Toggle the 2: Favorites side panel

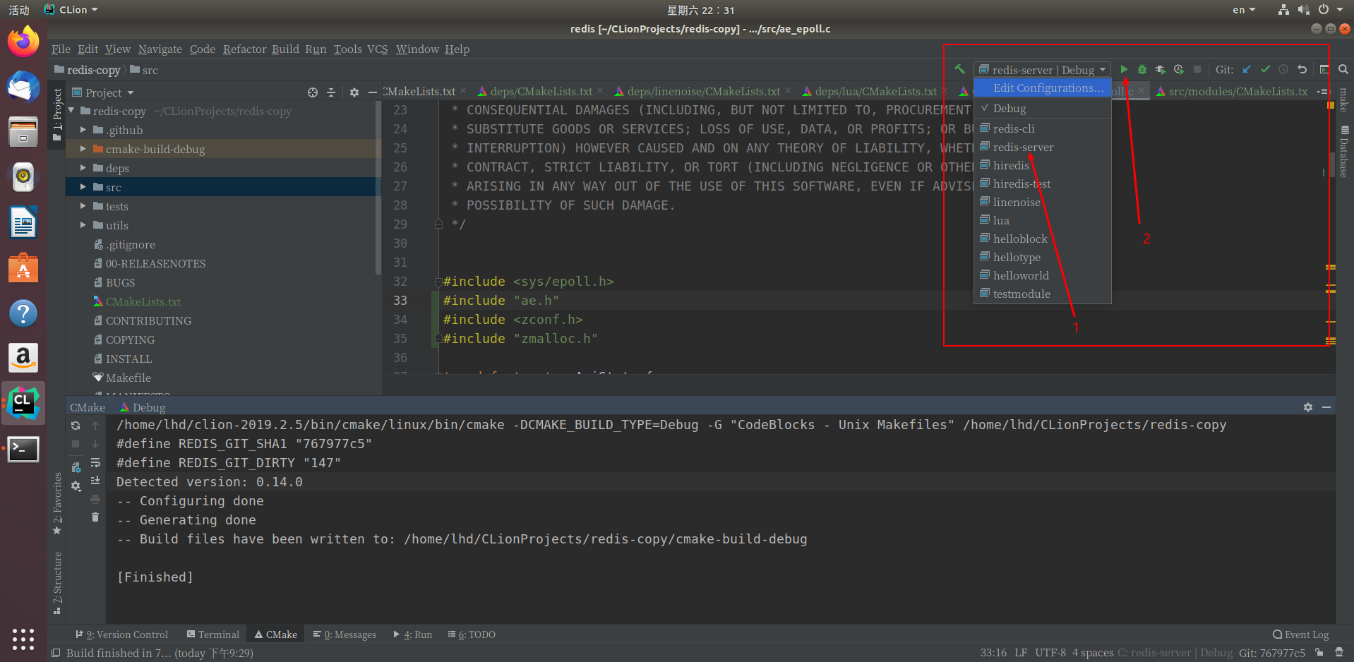[x=57, y=503]
